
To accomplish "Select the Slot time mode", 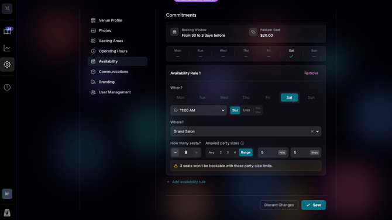I will pos(235,110).
